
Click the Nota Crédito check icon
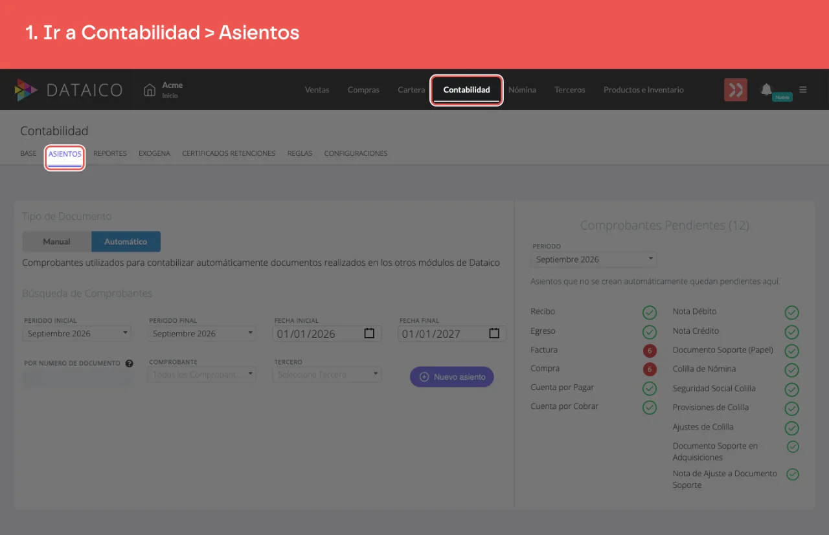click(791, 332)
